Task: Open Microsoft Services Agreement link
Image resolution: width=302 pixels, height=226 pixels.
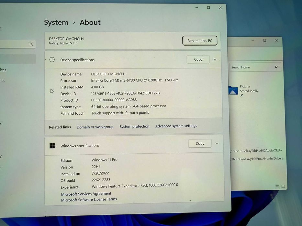Action: [x=86, y=194]
